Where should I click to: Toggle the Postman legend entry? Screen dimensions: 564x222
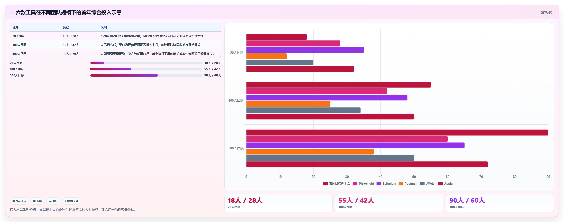click(x=408, y=184)
